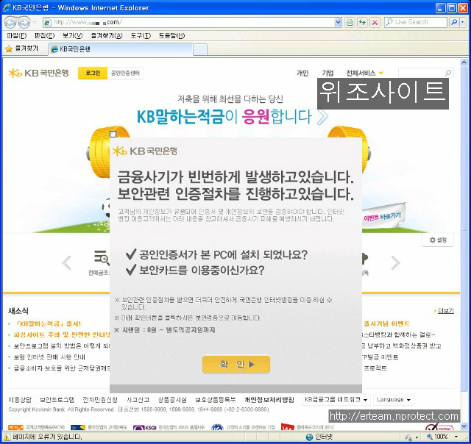Click the site search field in header

(x=422, y=73)
